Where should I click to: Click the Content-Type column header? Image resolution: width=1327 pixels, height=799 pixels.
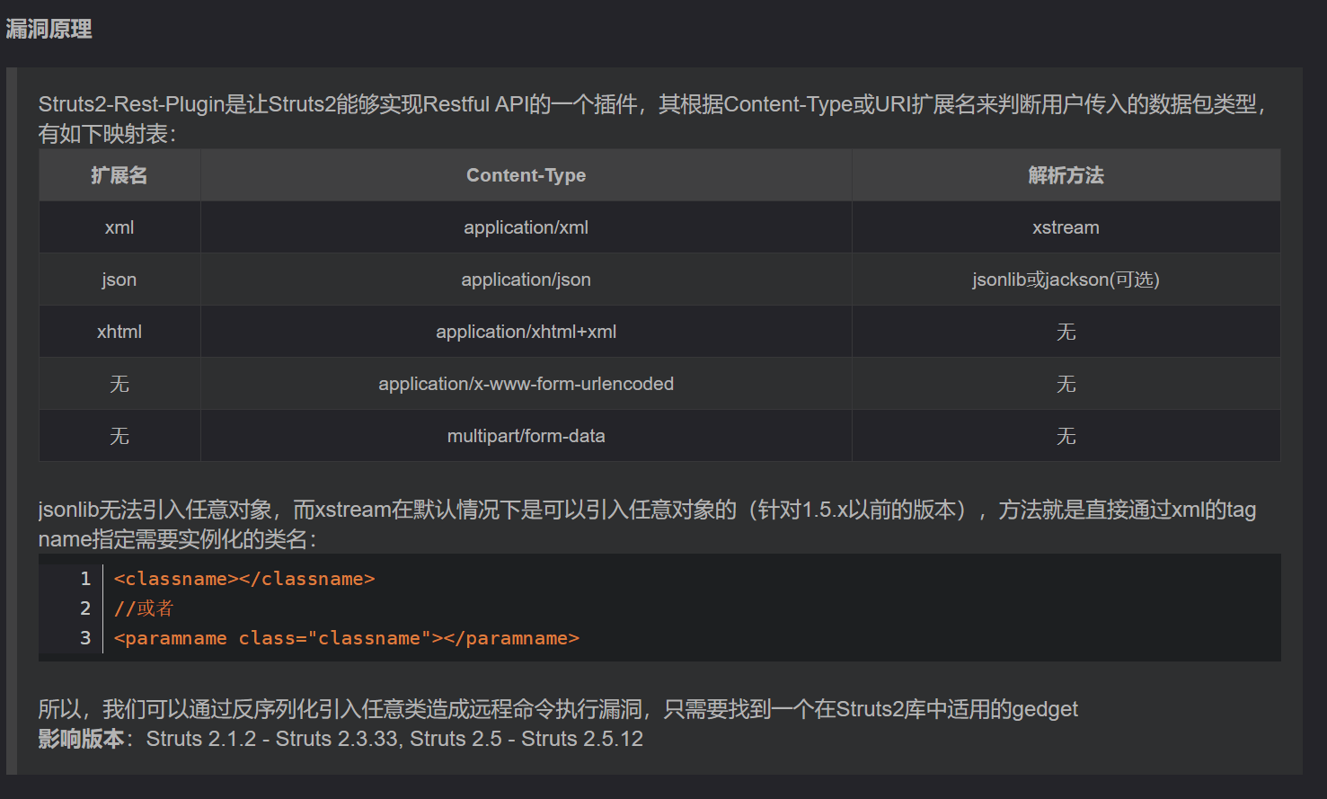click(526, 175)
